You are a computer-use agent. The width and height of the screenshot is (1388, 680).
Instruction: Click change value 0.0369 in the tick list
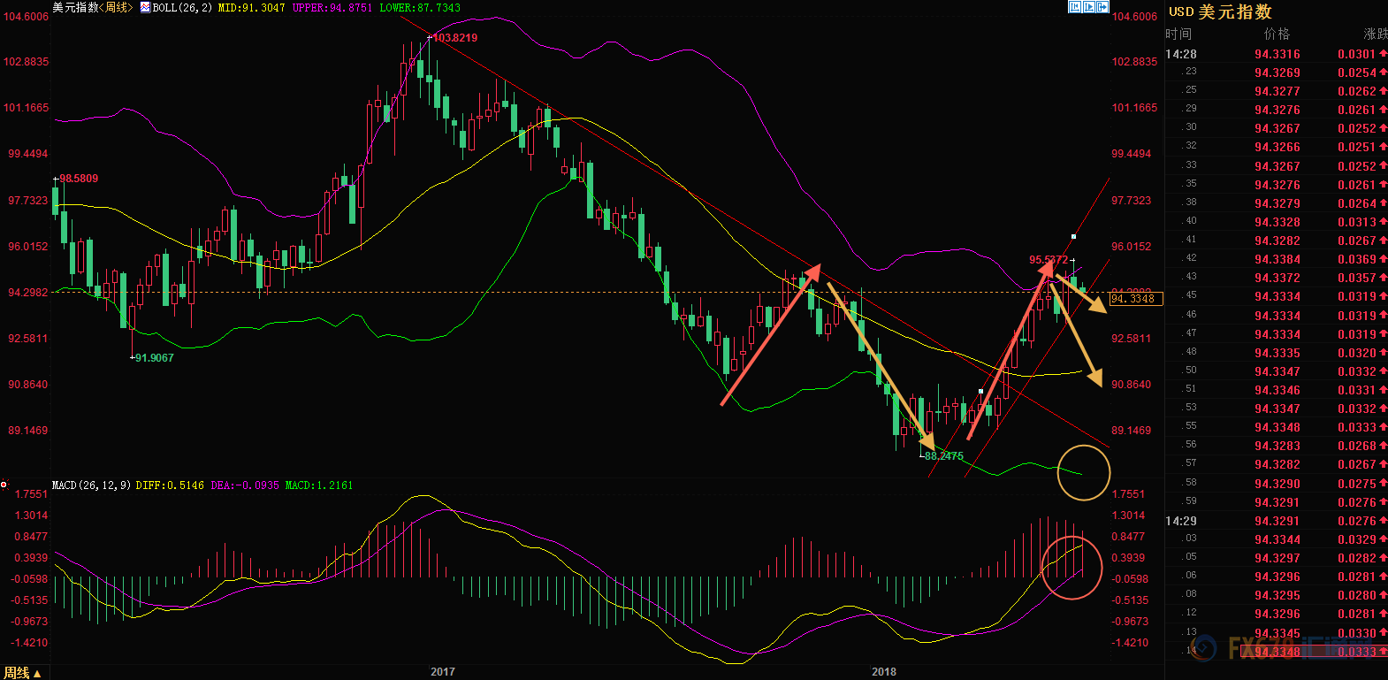tap(1357, 259)
